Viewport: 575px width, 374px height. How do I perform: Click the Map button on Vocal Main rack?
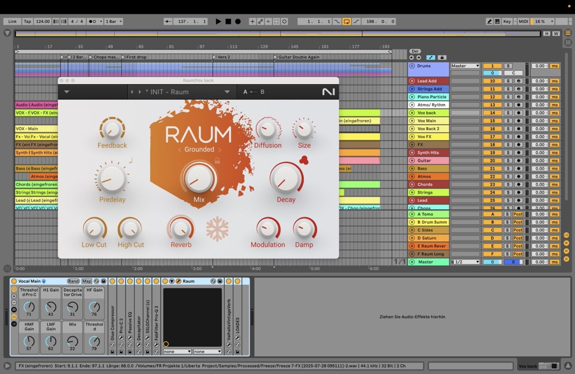click(x=87, y=281)
